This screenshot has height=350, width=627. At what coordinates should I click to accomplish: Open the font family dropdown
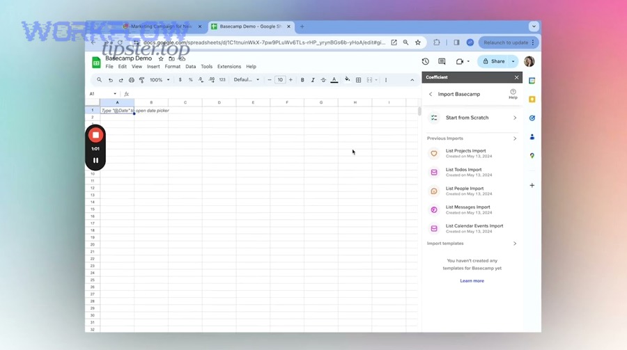click(247, 80)
